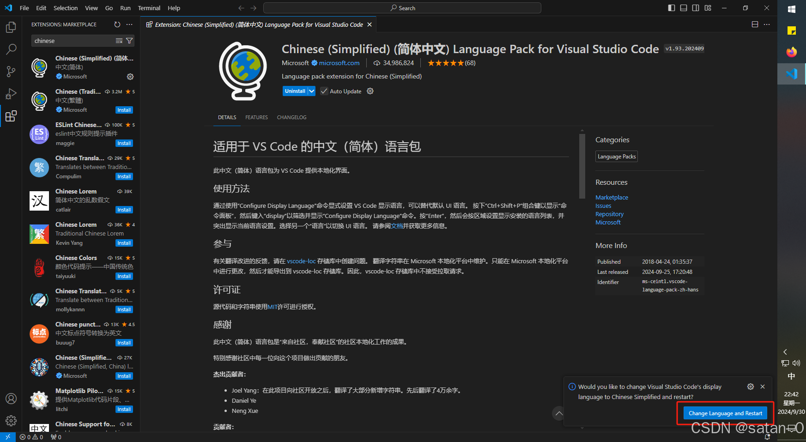Viewport: 806px width, 442px height.
Task: Click the five-star rating
Action: (x=445, y=63)
